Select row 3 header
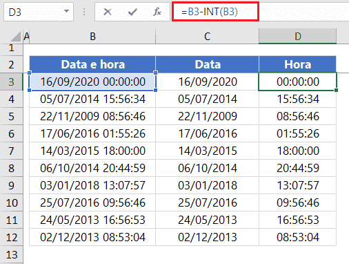Viewport: 349px width, 264px height. coord(12,82)
